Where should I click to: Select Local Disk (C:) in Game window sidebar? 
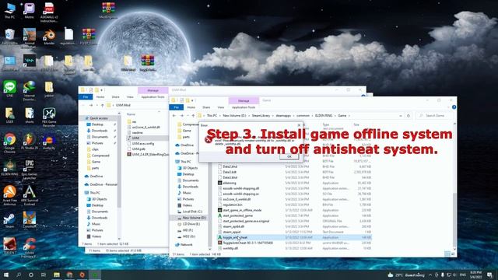coord(189,212)
